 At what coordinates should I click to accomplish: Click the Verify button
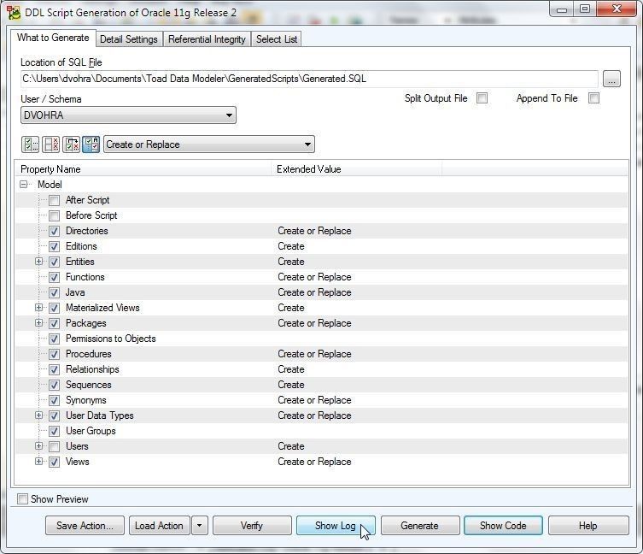point(252,526)
